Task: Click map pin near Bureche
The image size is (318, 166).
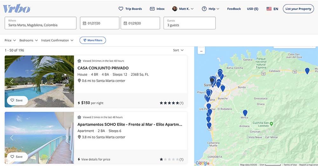Action: [223, 88]
